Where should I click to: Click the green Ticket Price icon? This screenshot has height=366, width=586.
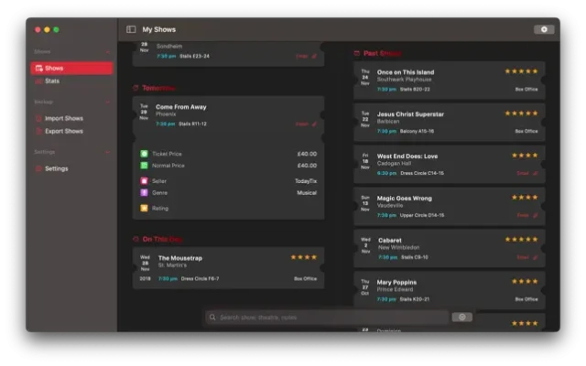coord(144,154)
